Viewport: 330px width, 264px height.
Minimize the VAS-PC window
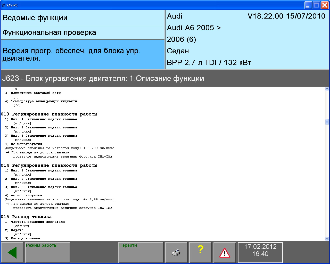[x=308, y=5]
